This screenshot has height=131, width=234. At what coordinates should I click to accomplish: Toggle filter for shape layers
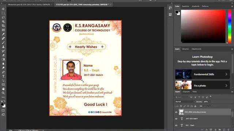coord(203,97)
